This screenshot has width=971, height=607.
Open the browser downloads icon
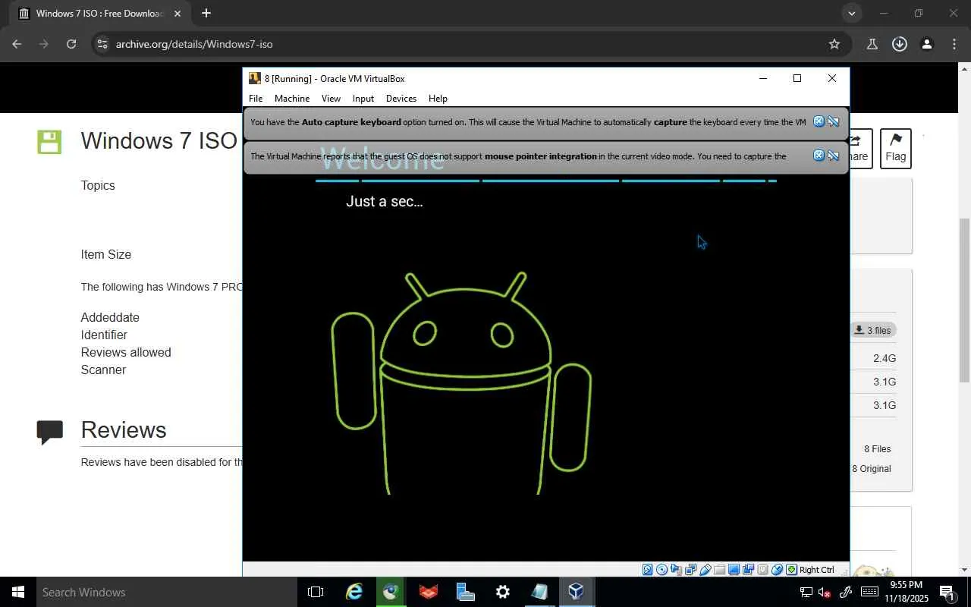[900, 44]
